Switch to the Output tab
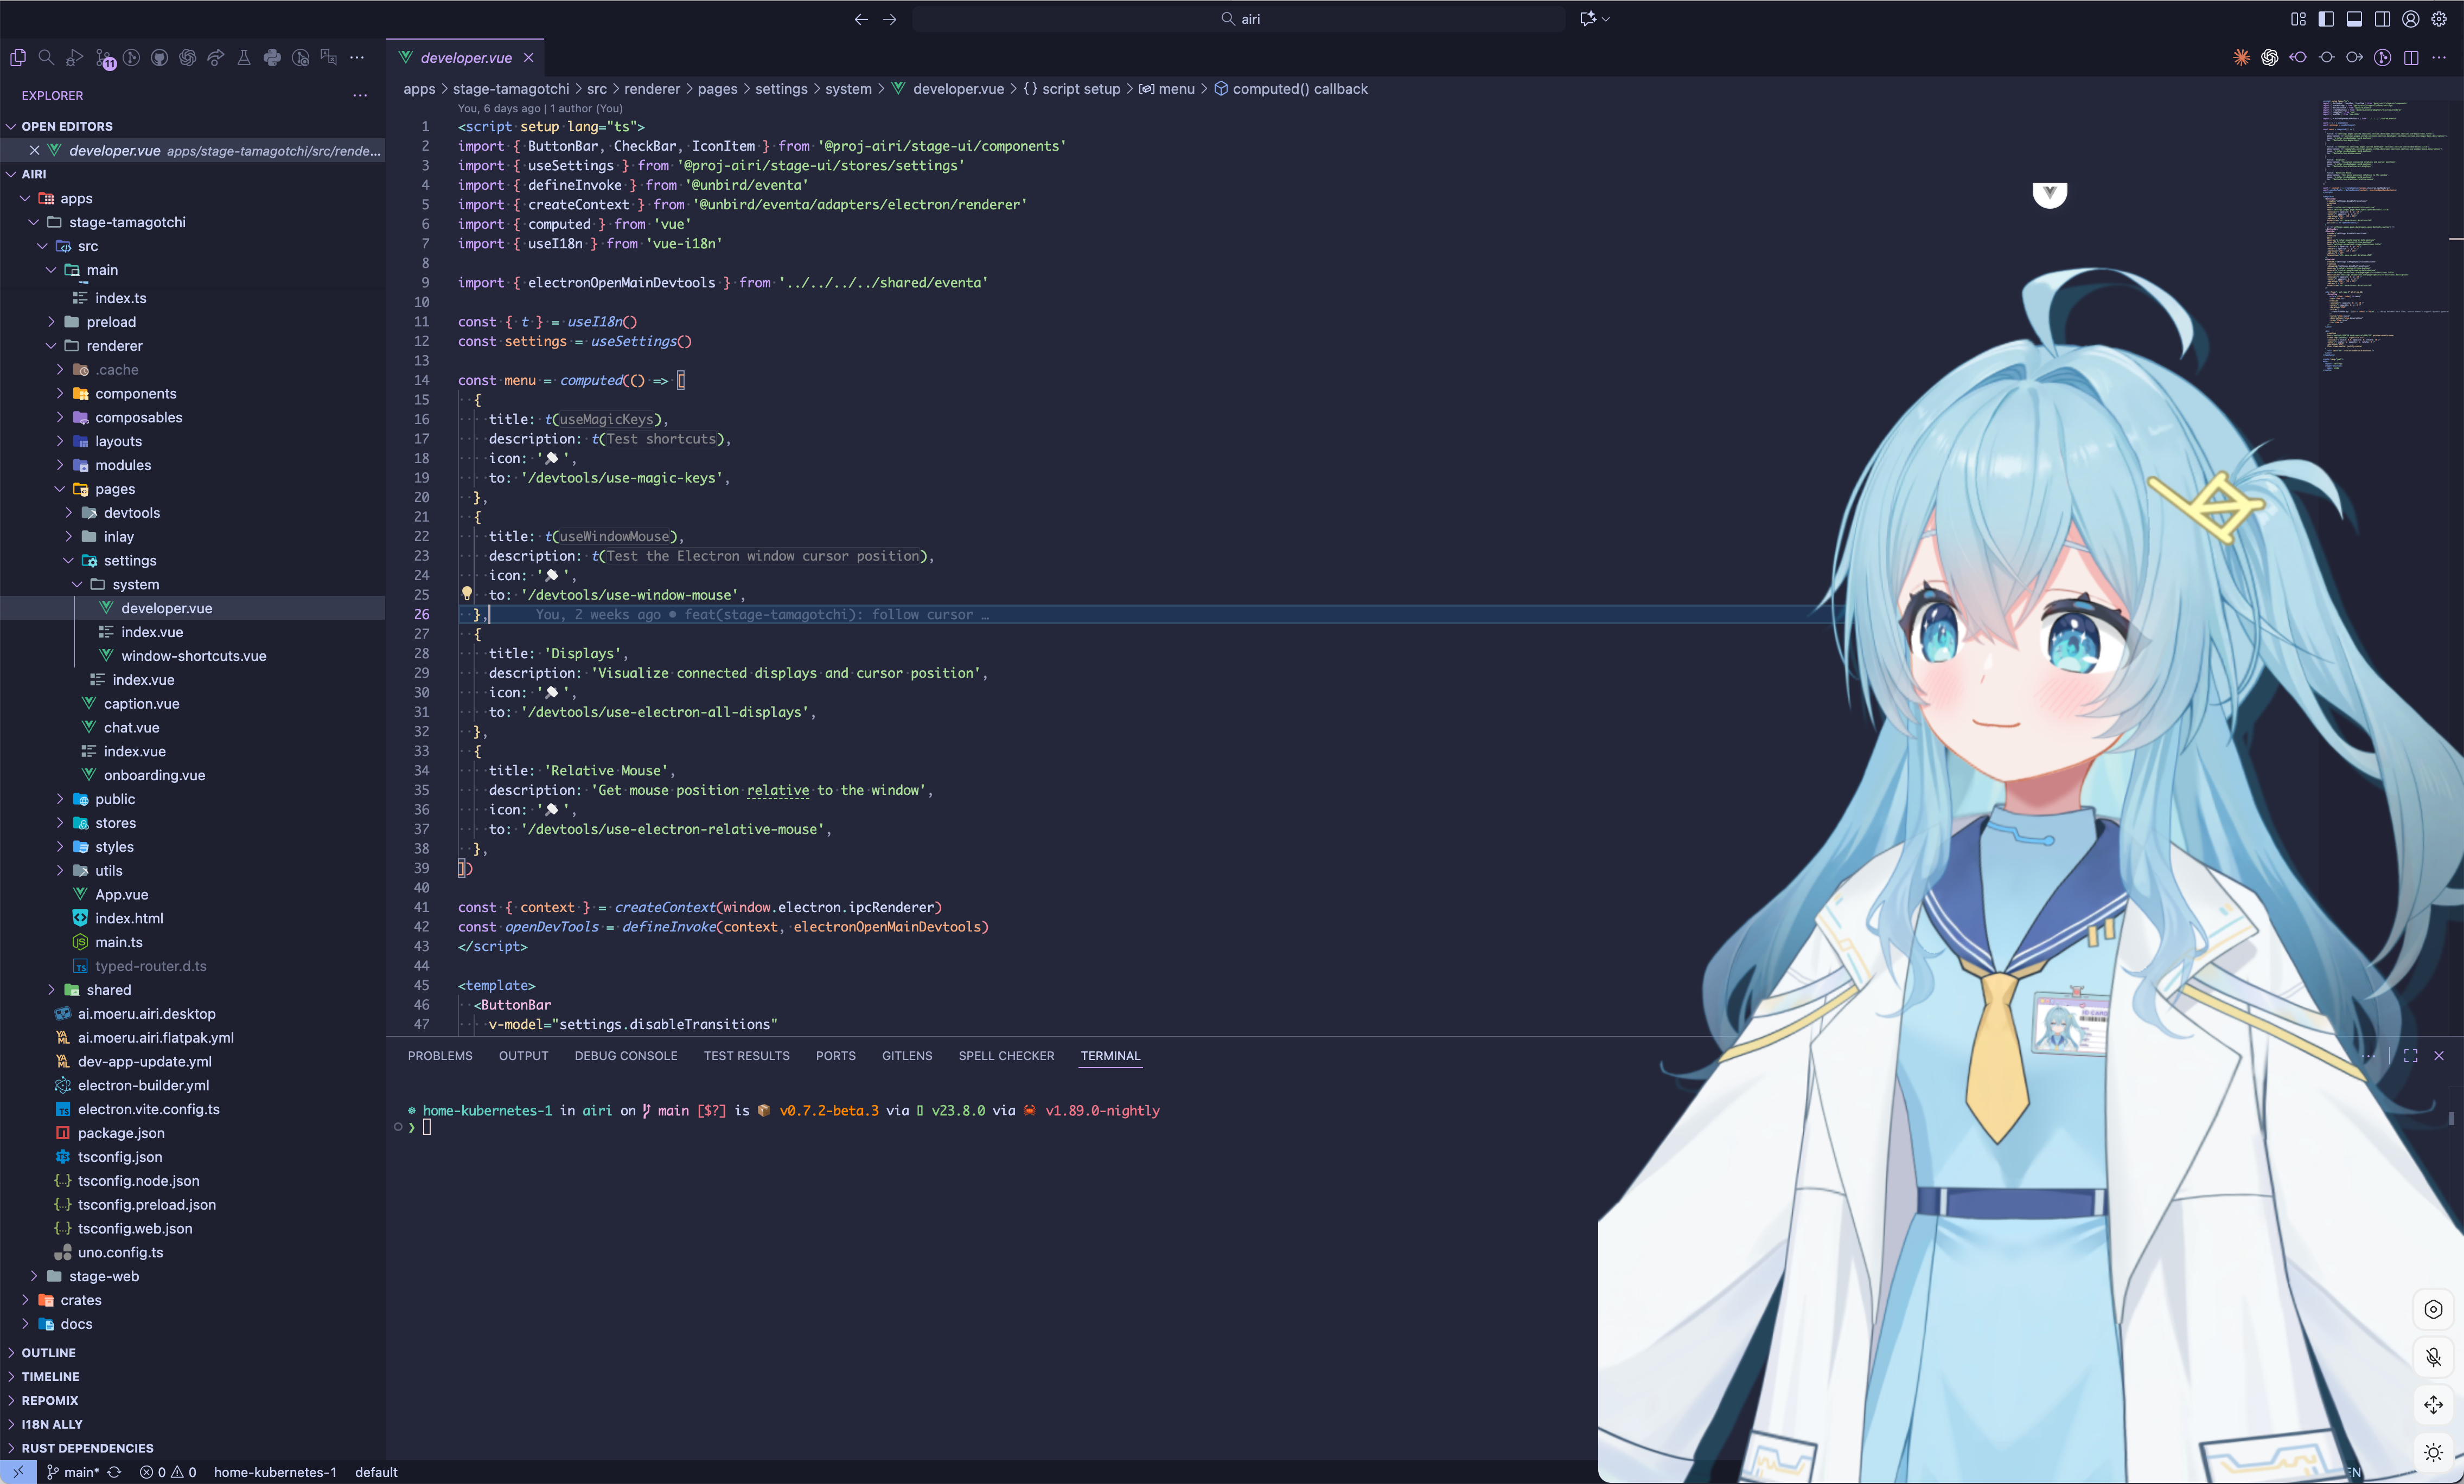This screenshot has height=1484, width=2464. [523, 1056]
